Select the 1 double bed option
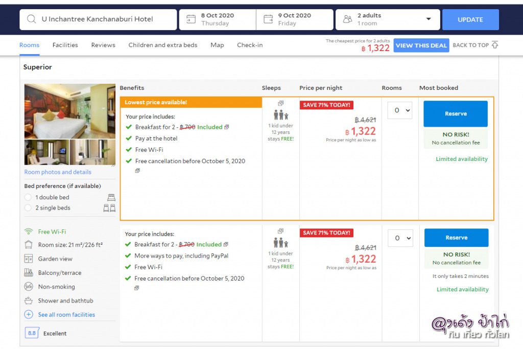Image resolution: width=523 pixels, height=349 pixels. 28,197
